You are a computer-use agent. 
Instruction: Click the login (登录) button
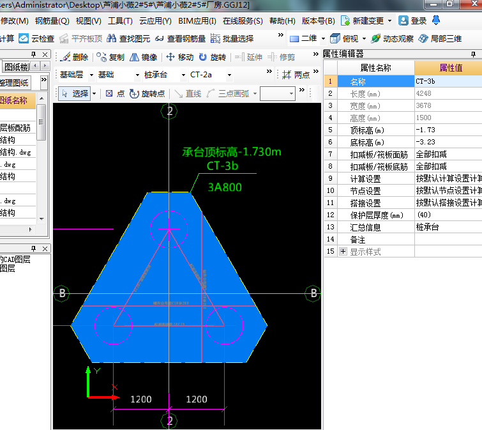412,20
